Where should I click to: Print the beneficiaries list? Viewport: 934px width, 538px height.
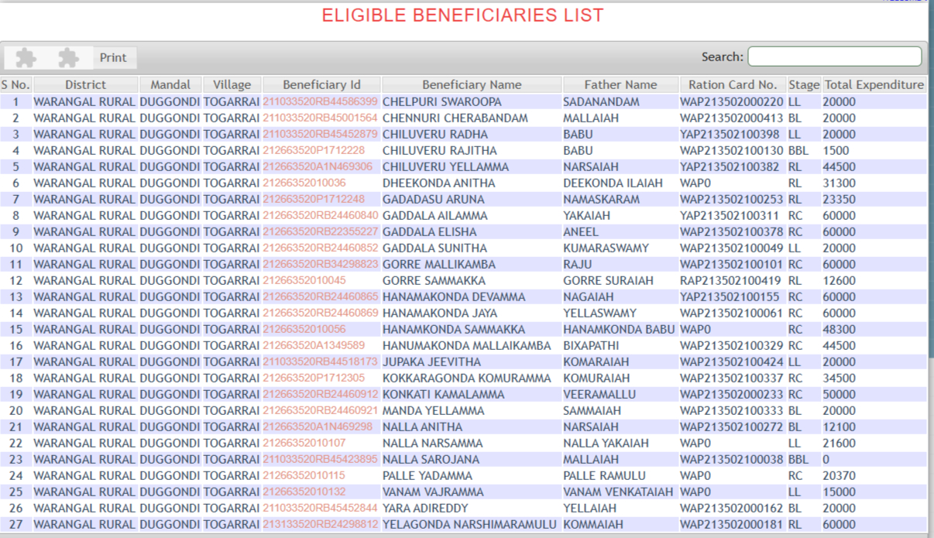113,58
